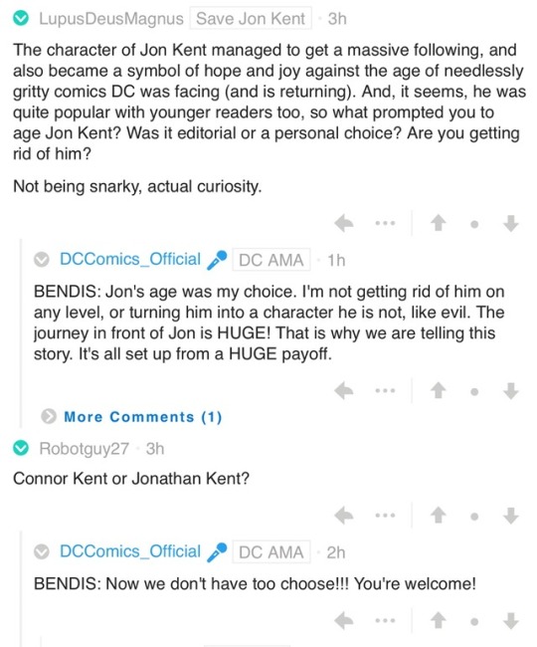Viewport: 537px width, 647px height.
Task: Collapse the second DCComics_Official reply
Action: pyautogui.click(x=41, y=551)
